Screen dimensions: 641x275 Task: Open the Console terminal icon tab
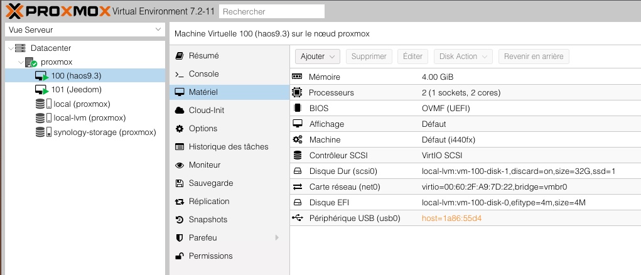coord(179,74)
